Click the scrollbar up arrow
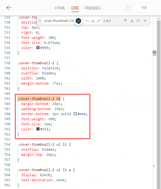The image size is (161, 189). [159, 18]
